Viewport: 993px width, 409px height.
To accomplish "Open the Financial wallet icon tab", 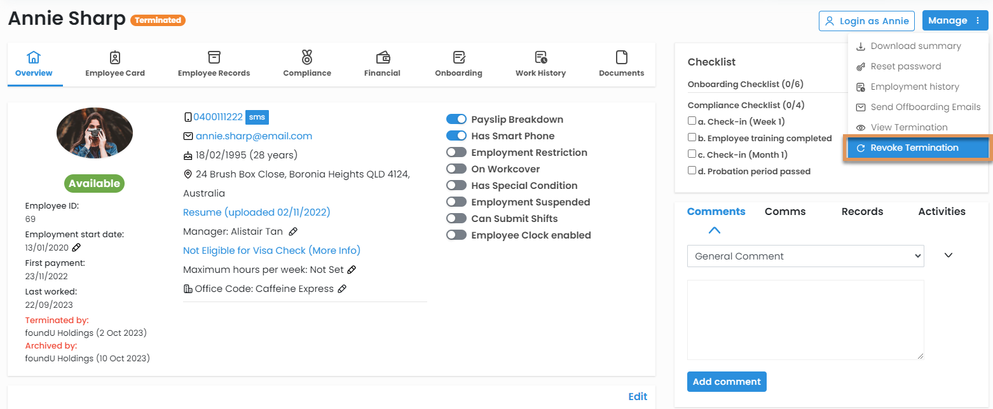I will (x=382, y=59).
